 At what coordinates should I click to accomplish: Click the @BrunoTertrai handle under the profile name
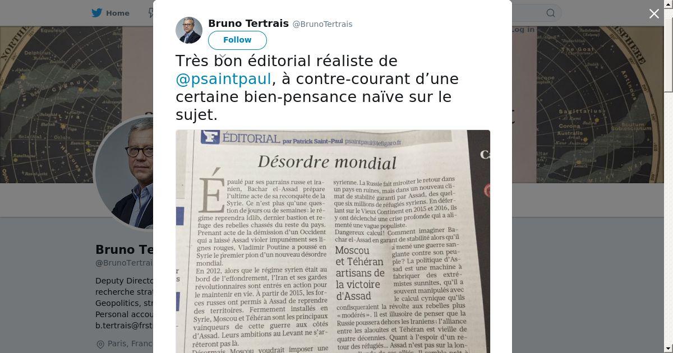[x=124, y=263]
